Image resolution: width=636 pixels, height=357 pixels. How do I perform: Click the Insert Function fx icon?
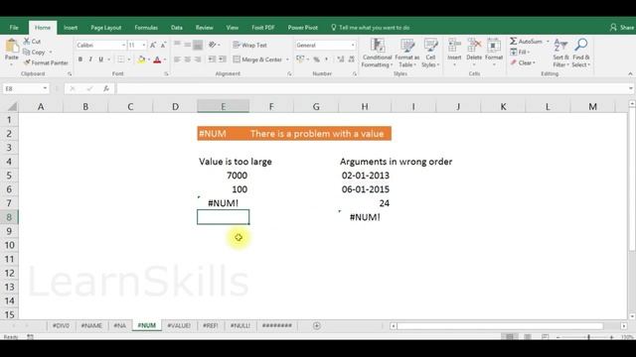[106, 88]
